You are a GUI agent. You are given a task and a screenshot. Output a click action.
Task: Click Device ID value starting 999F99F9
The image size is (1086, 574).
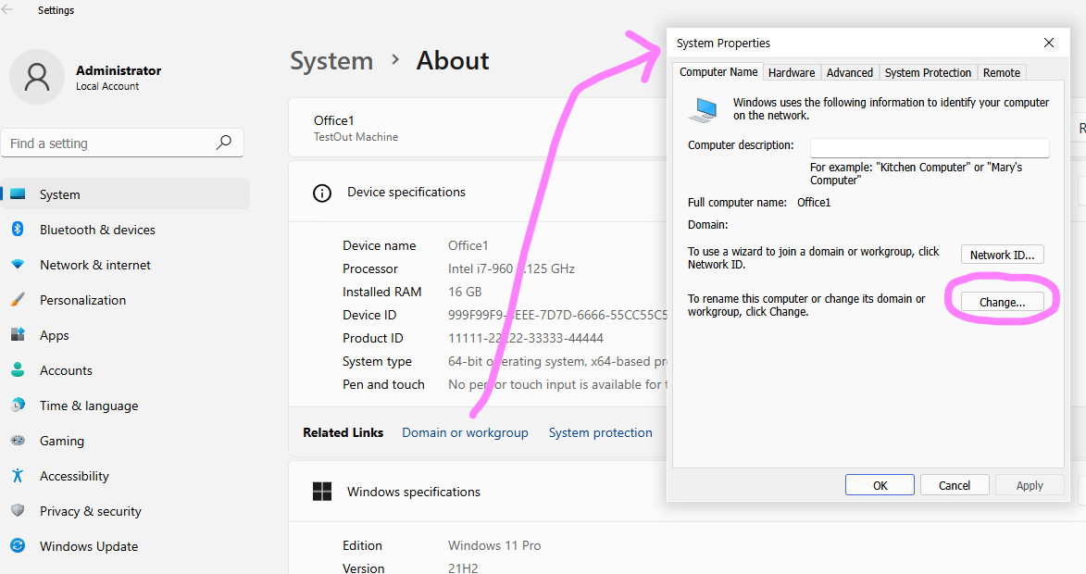557,315
